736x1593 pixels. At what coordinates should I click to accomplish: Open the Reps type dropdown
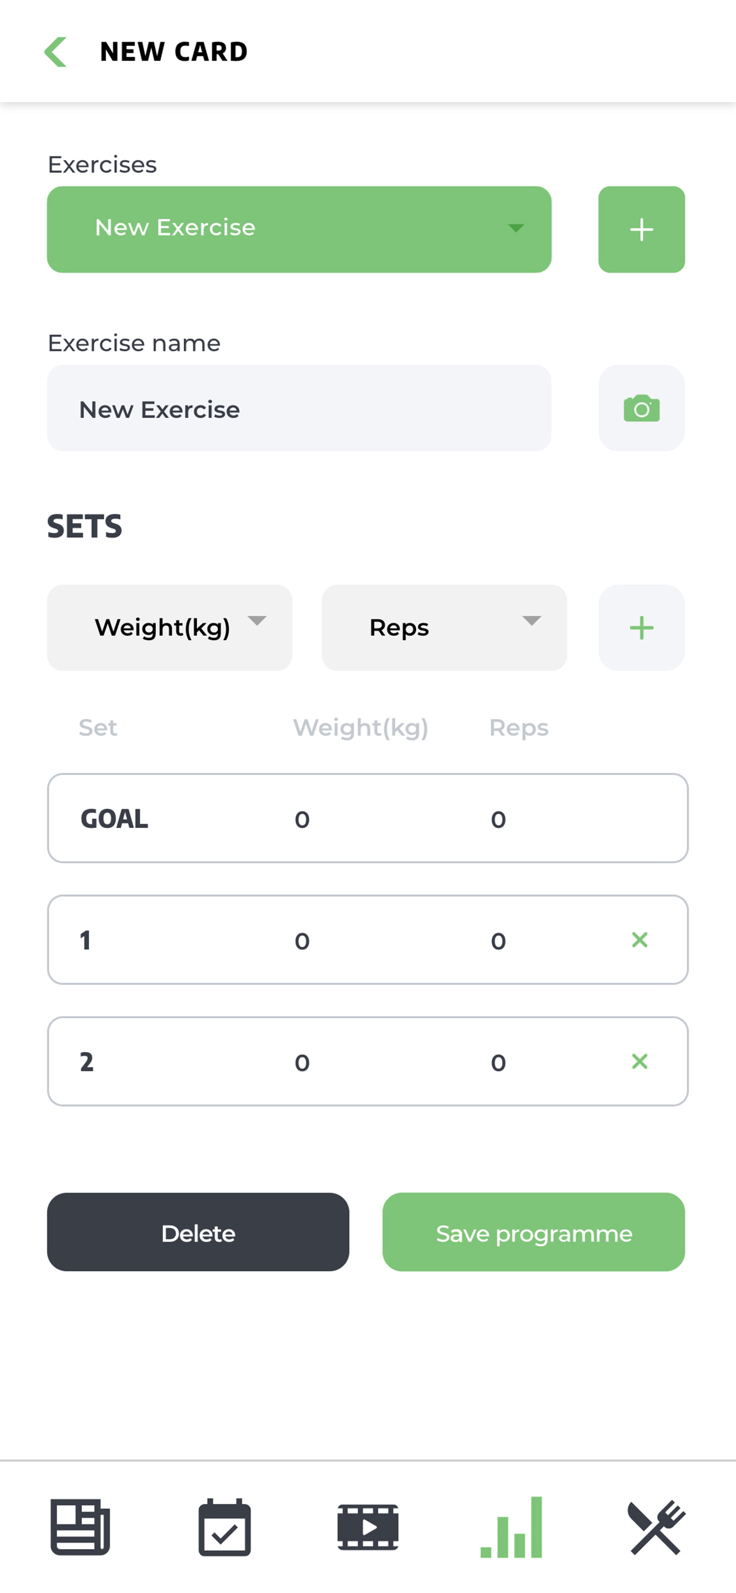444,628
